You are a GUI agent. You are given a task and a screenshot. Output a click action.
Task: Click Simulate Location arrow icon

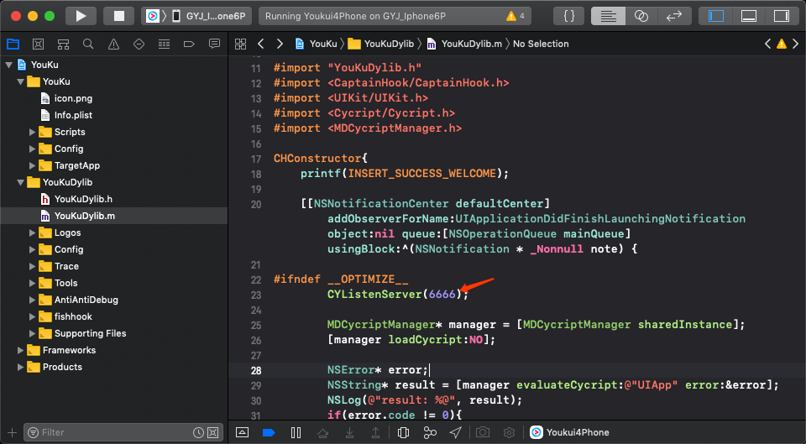(455, 433)
